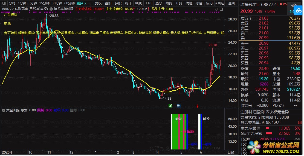Toggle the panel icon beside the diamond
304x156 pixels.
(x=221, y=9)
